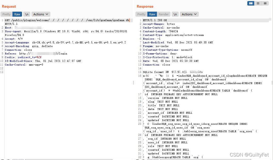Click the Cache-Control: no-cache response header
273x160 pixels.
161,28
